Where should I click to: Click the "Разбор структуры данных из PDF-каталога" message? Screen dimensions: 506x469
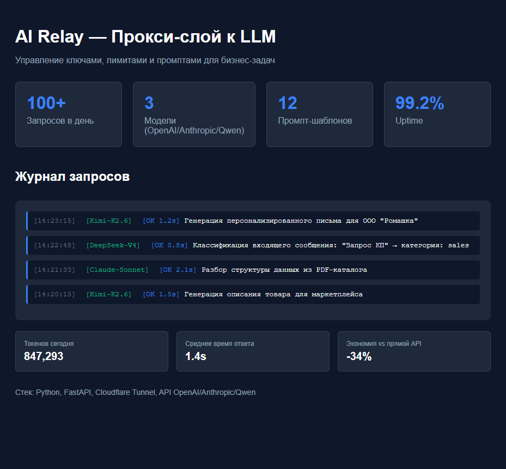[x=284, y=270]
